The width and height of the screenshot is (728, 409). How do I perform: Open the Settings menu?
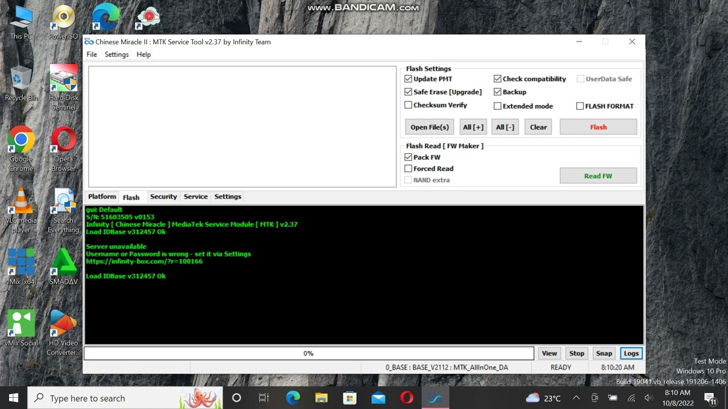click(x=117, y=55)
